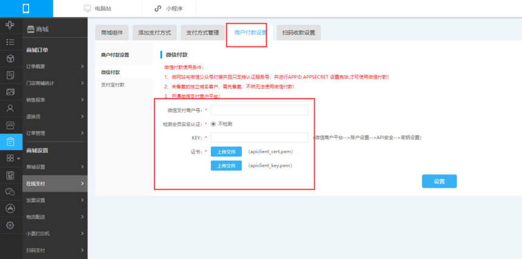Expand the 小票打印机 menu arrow

tap(82, 233)
